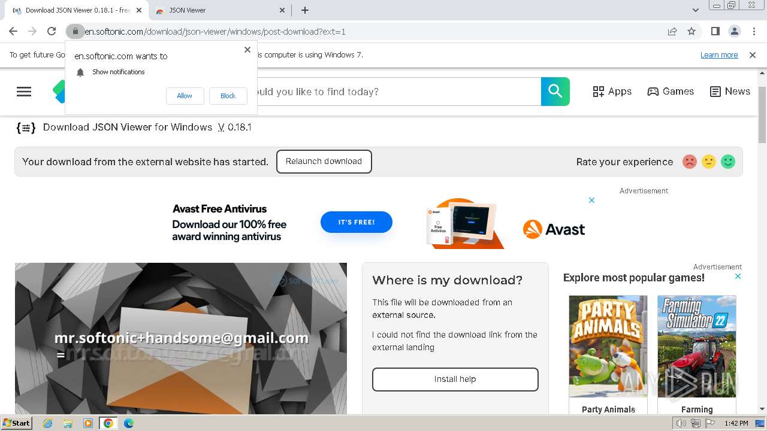
Task: Open the Action Center flag tray icon
Action: (x=710, y=423)
